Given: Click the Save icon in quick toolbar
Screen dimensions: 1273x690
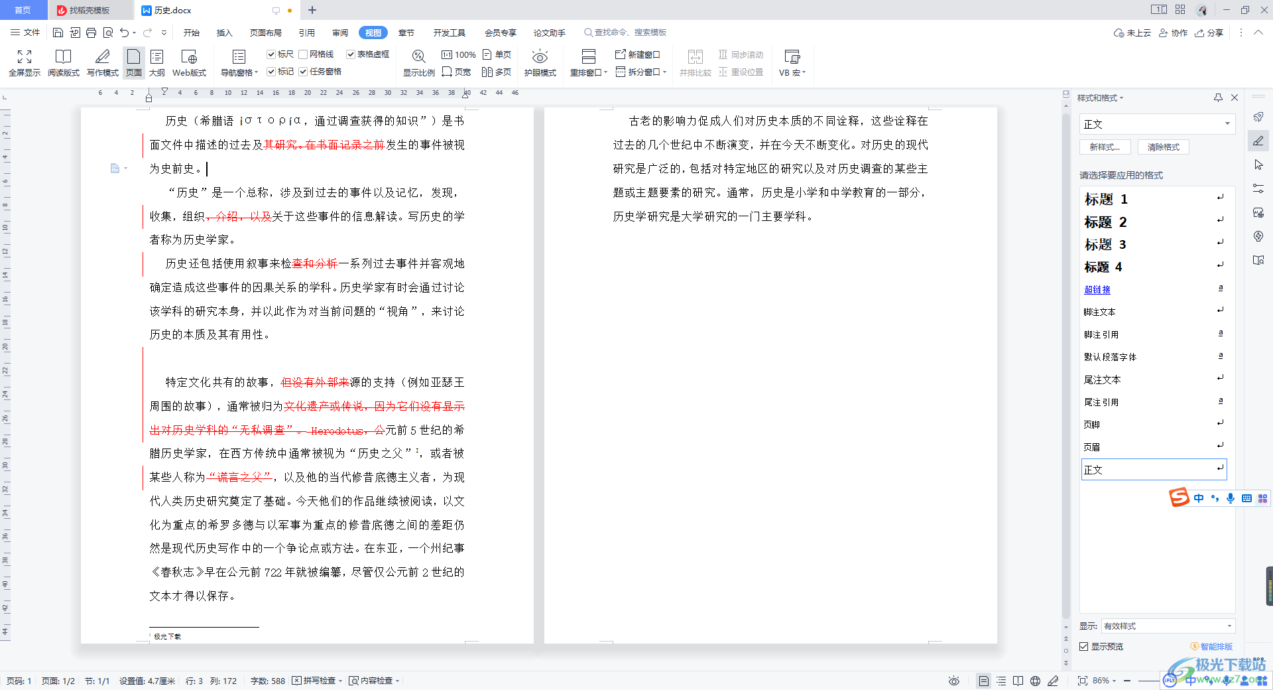Looking at the screenshot, I should pos(58,33).
